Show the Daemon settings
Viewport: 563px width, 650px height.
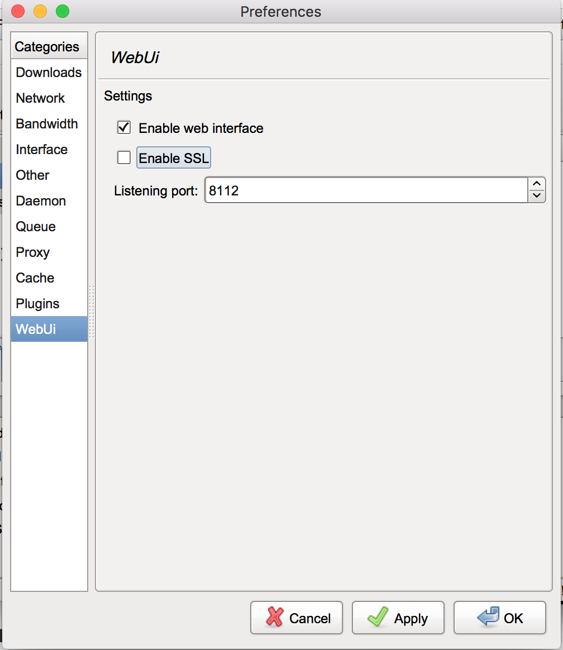click(41, 201)
